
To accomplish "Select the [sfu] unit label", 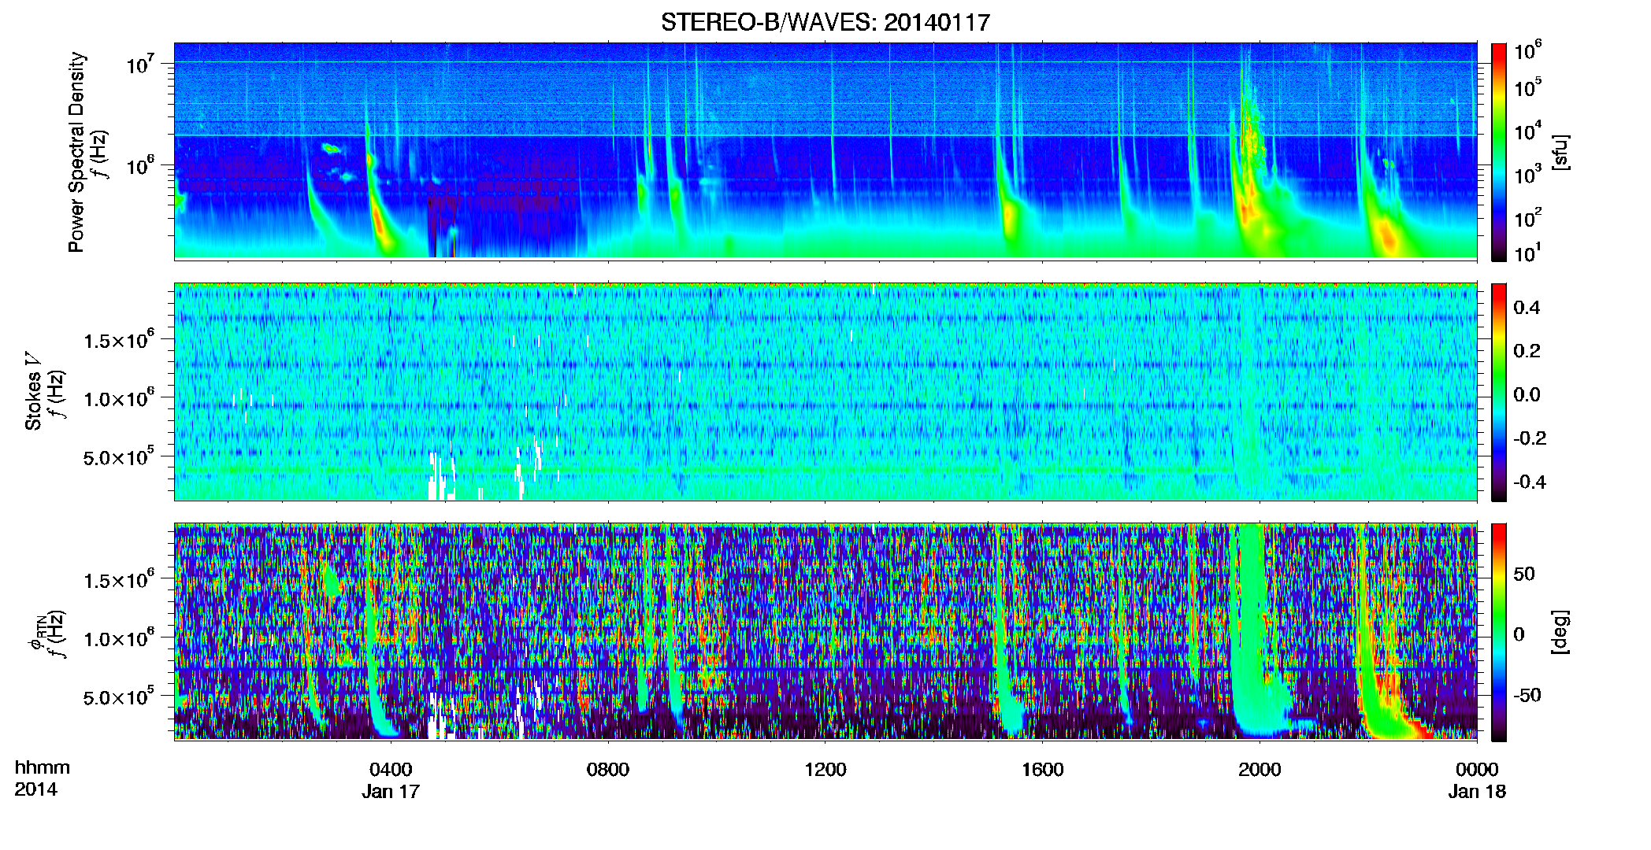I will click(1560, 152).
